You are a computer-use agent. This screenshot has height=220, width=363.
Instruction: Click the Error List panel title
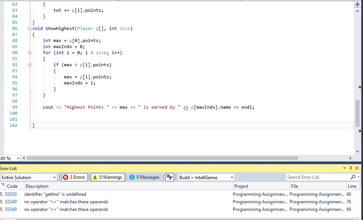(x=8, y=169)
